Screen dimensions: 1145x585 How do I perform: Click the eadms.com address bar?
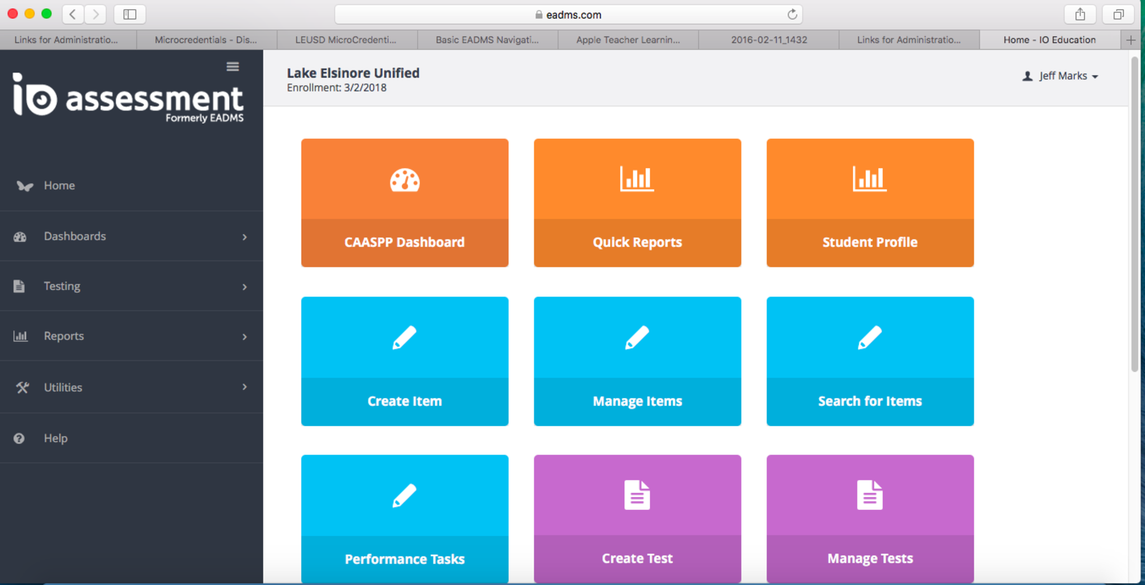[568, 15]
